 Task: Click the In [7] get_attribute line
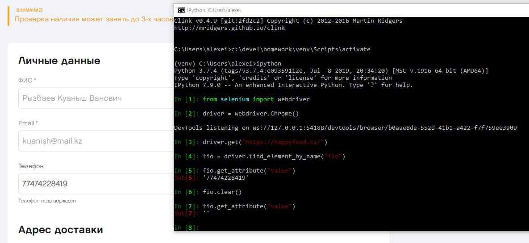[235, 206]
